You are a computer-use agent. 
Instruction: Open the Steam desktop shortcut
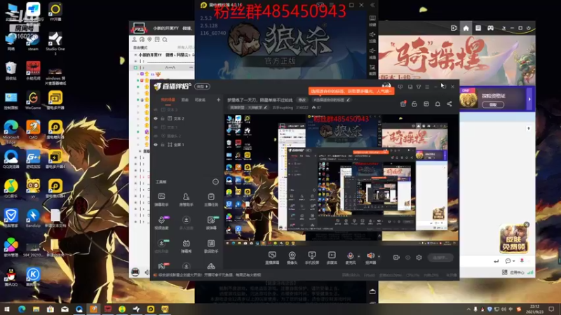(x=33, y=42)
